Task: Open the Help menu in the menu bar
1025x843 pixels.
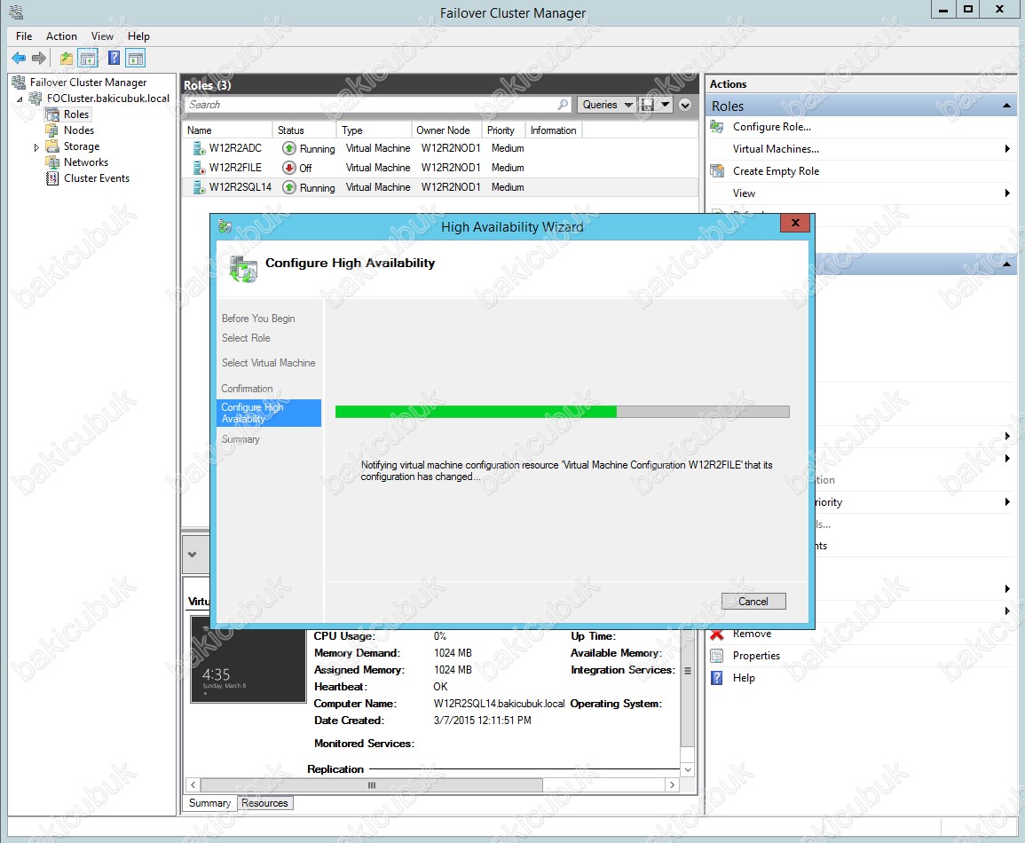Action: pyautogui.click(x=138, y=36)
